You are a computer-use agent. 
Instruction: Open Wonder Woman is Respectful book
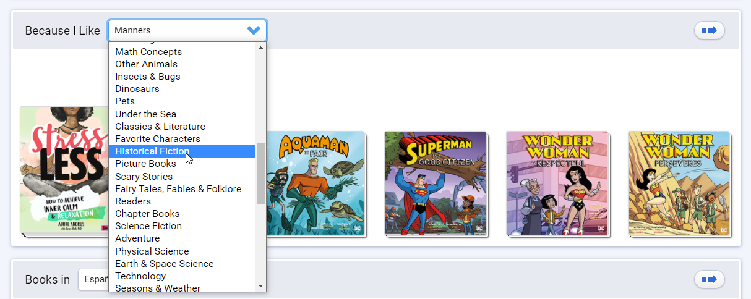click(x=557, y=183)
